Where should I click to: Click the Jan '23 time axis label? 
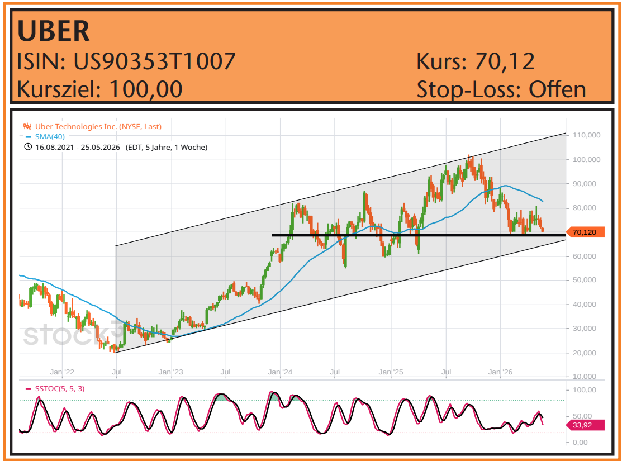170,372
